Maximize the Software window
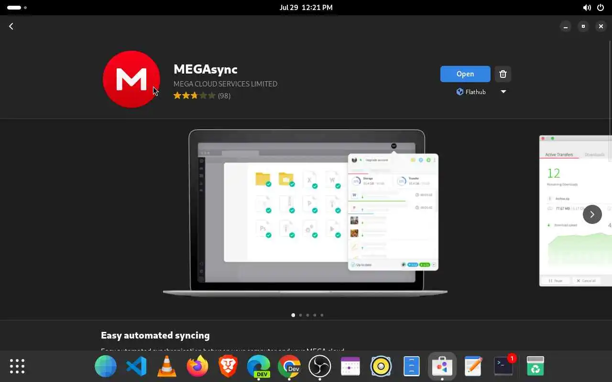This screenshot has height=382, width=612. (583, 26)
